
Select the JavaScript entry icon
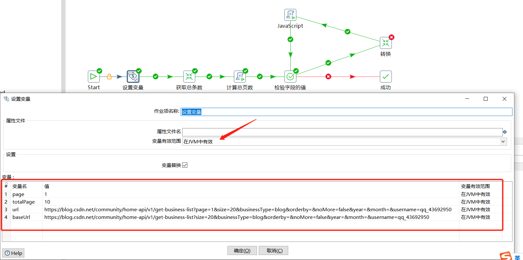tap(290, 15)
